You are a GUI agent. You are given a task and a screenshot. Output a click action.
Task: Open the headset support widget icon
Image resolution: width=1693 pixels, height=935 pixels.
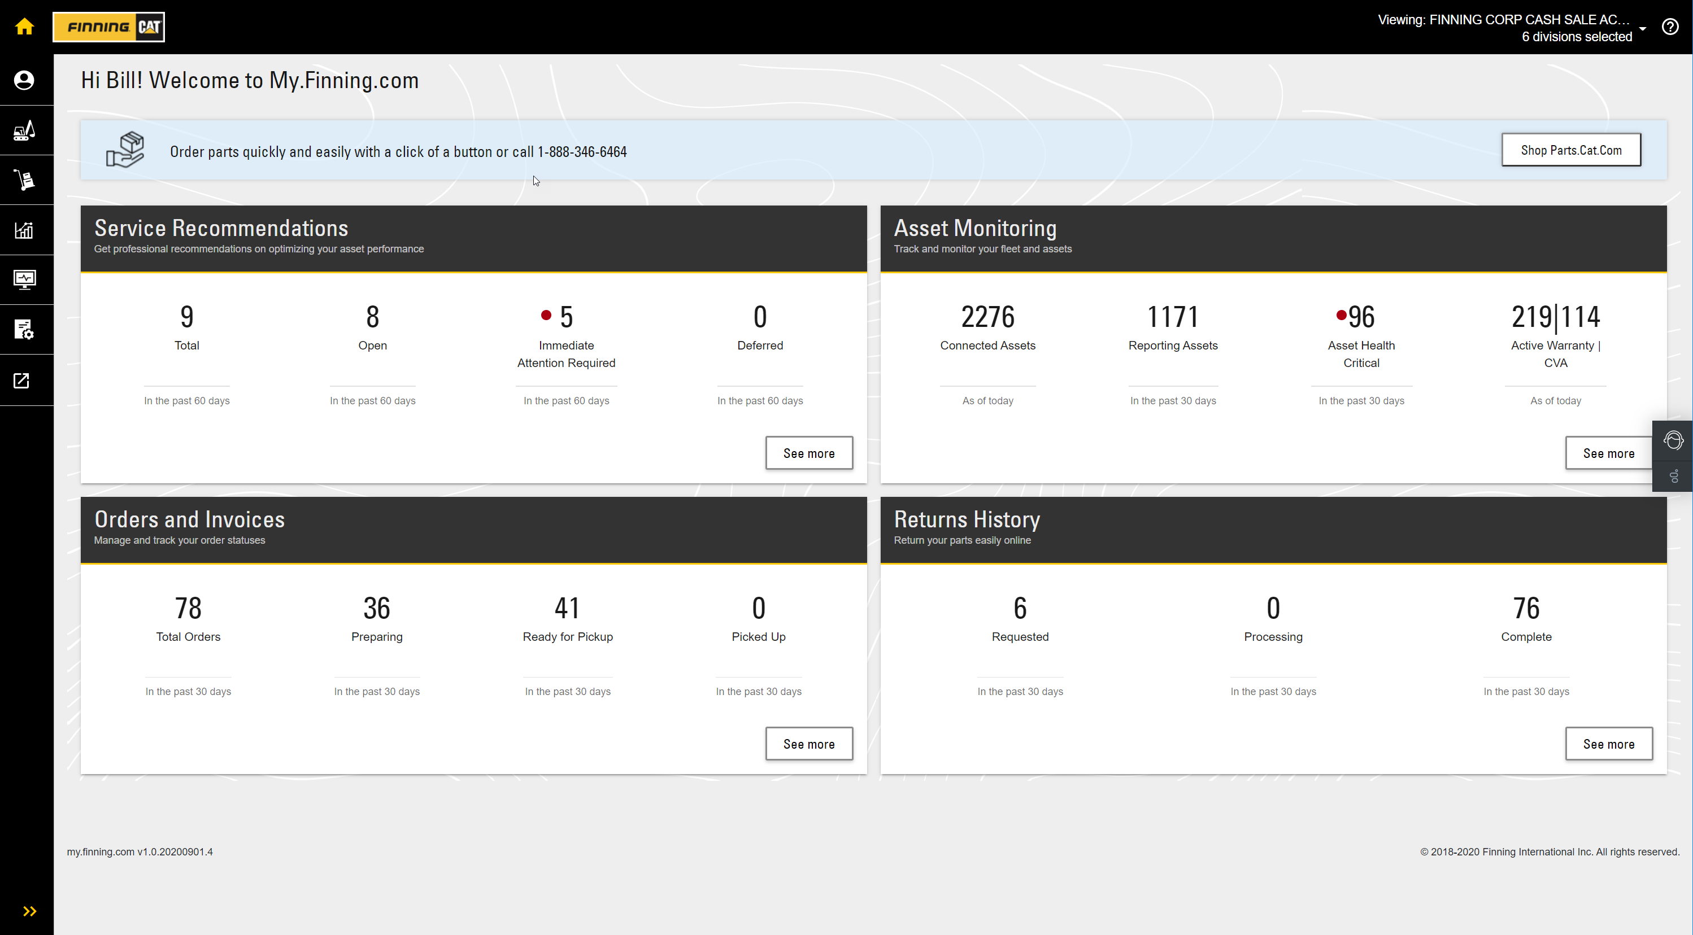coord(1673,440)
